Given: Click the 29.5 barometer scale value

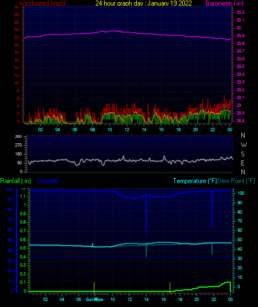Looking at the screenshot, I should (240, 66).
